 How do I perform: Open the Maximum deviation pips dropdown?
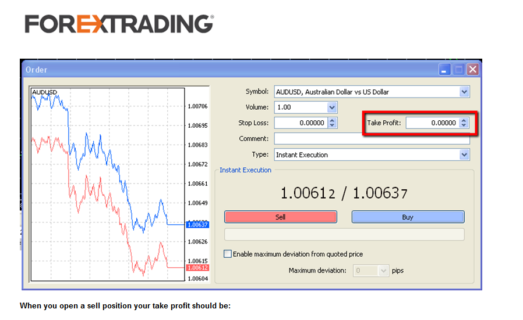click(x=383, y=271)
